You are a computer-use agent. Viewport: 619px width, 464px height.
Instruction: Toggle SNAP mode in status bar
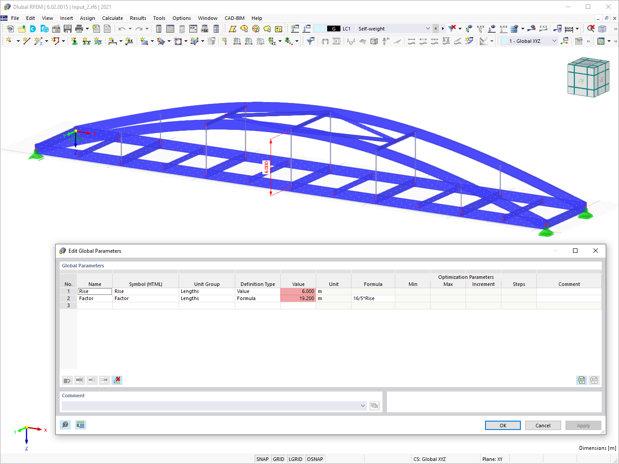pos(262,459)
